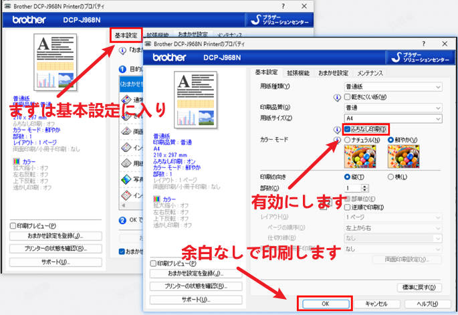Click the page preview thumbnail in front window
458x315 pixels.
click(195, 100)
